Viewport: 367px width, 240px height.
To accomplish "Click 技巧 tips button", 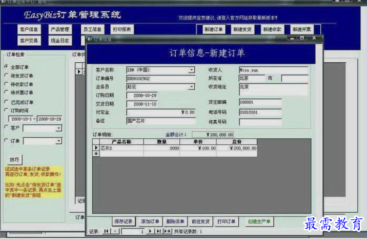I will pyautogui.click(x=14, y=160).
